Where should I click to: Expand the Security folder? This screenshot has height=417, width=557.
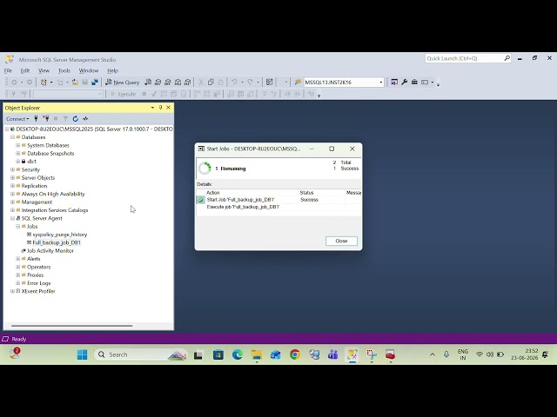click(x=12, y=169)
